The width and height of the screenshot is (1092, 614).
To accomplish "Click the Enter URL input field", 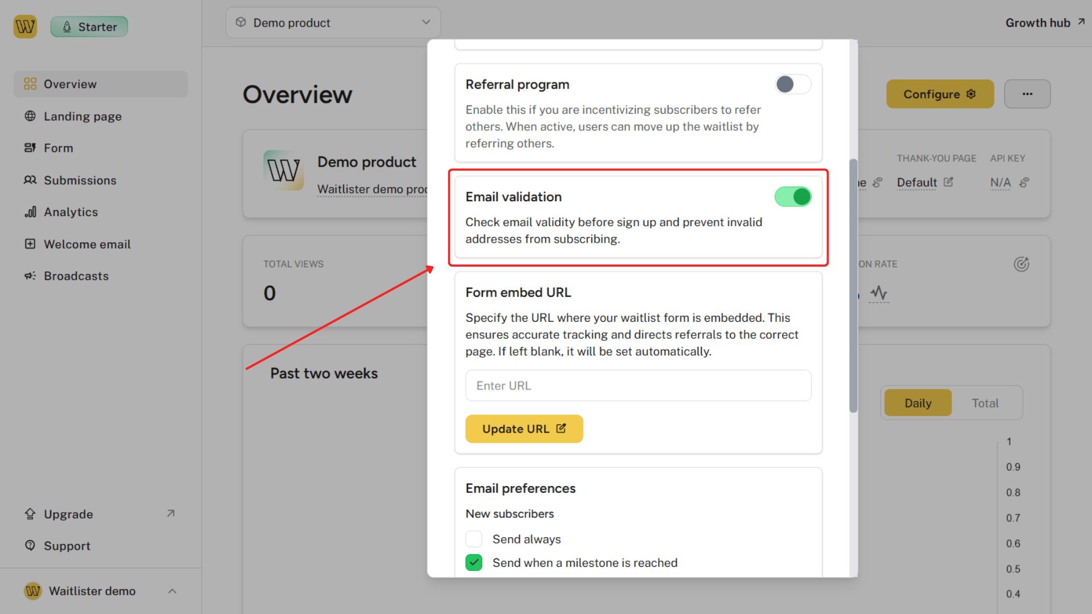I will click(638, 385).
